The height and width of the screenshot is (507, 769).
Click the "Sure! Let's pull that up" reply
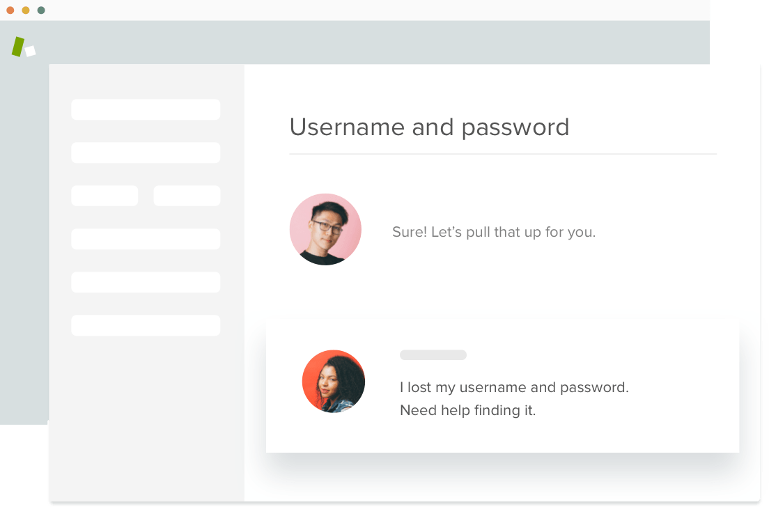(494, 232)
